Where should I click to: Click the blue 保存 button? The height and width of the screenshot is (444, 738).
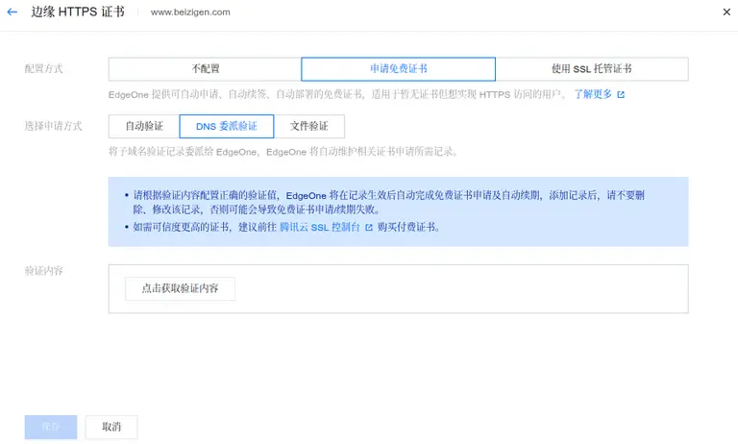[x=51, y=427]
